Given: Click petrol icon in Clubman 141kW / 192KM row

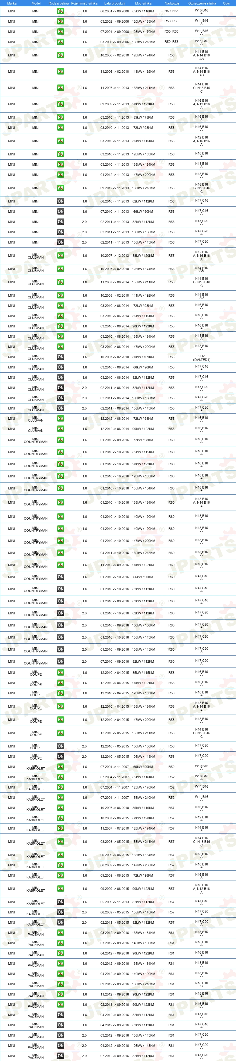Looking at the screenshot, I should click(61, 295).
